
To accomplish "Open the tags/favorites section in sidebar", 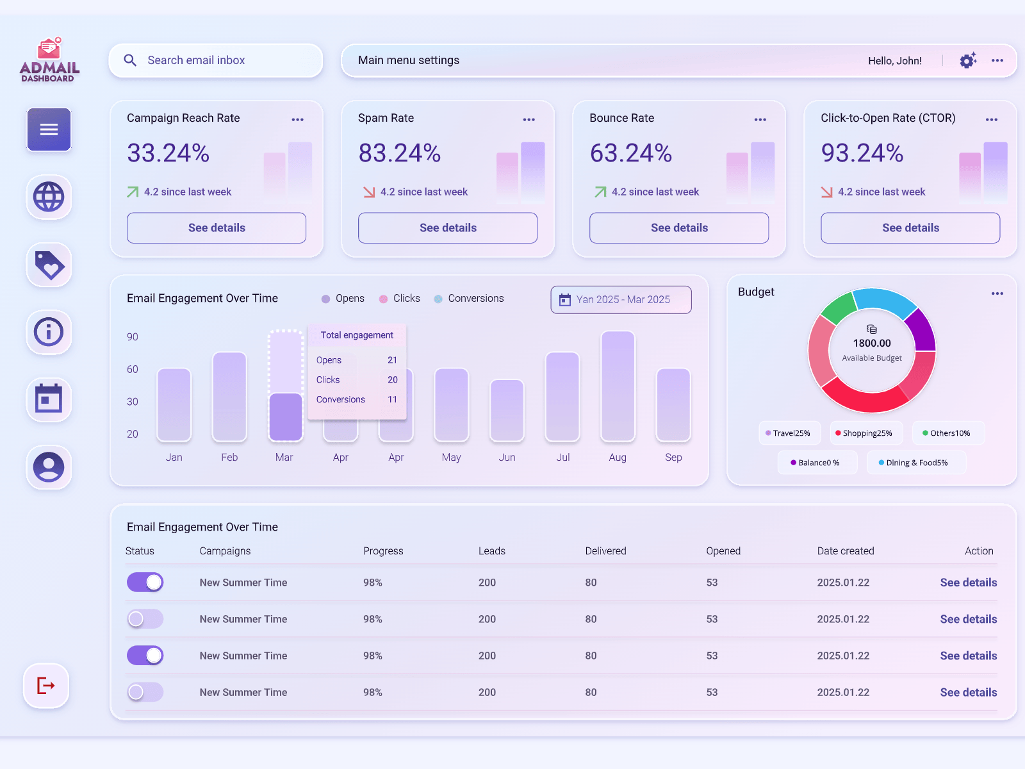I will [48, 265].
